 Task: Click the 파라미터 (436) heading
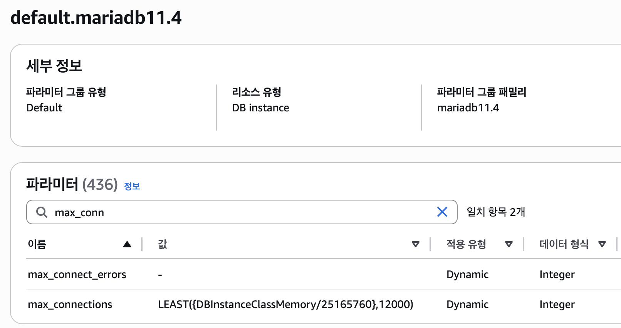(x=72, y=184)
